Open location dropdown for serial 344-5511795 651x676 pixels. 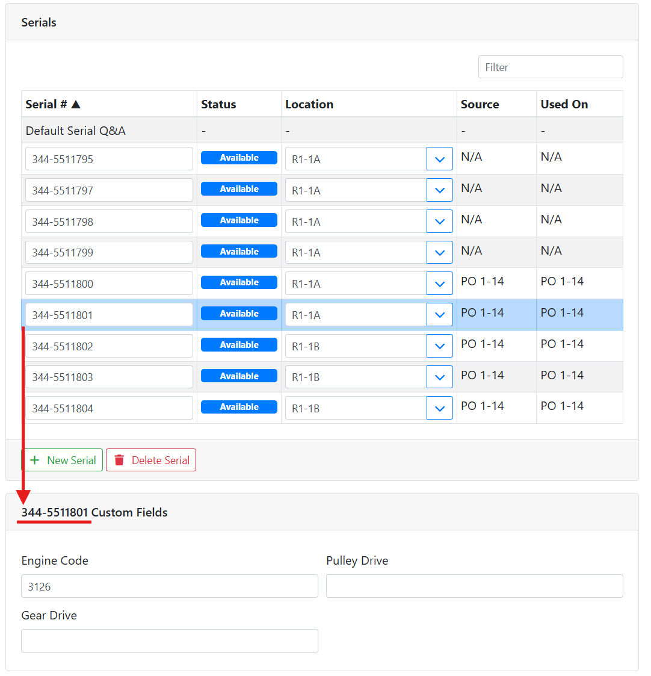pos(439,159)
